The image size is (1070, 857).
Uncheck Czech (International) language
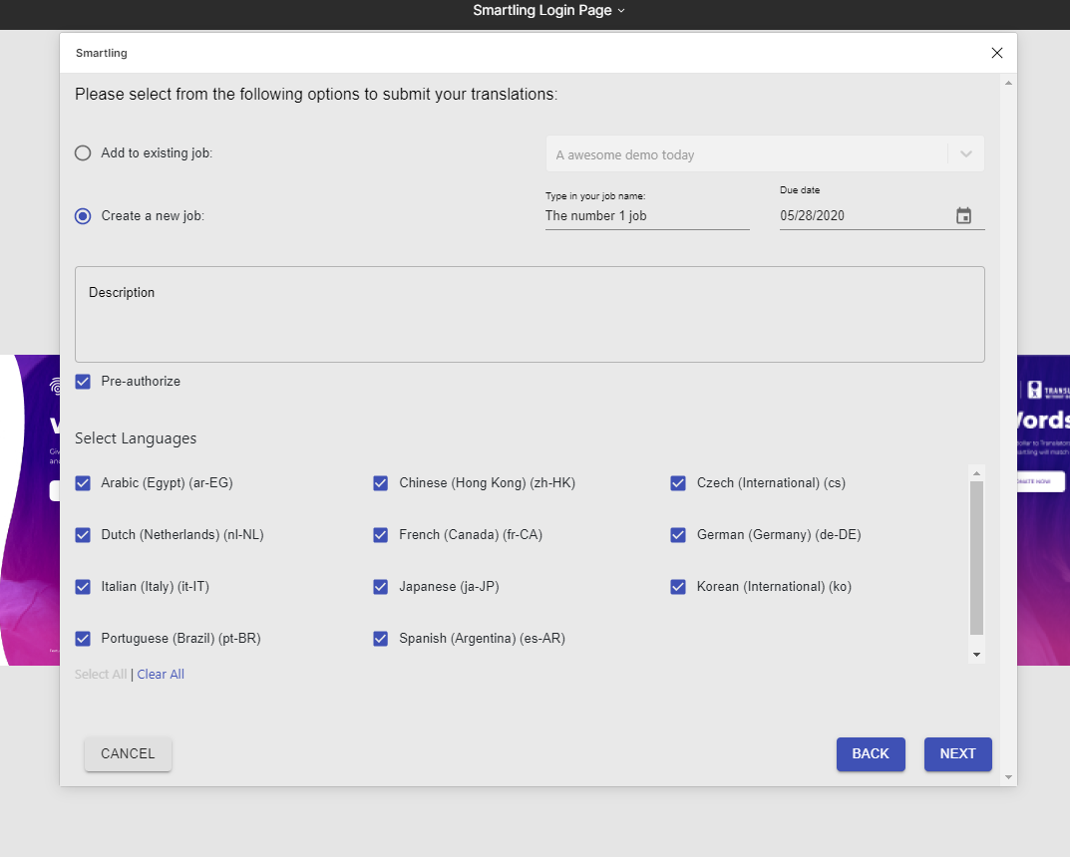click(678, 483)
